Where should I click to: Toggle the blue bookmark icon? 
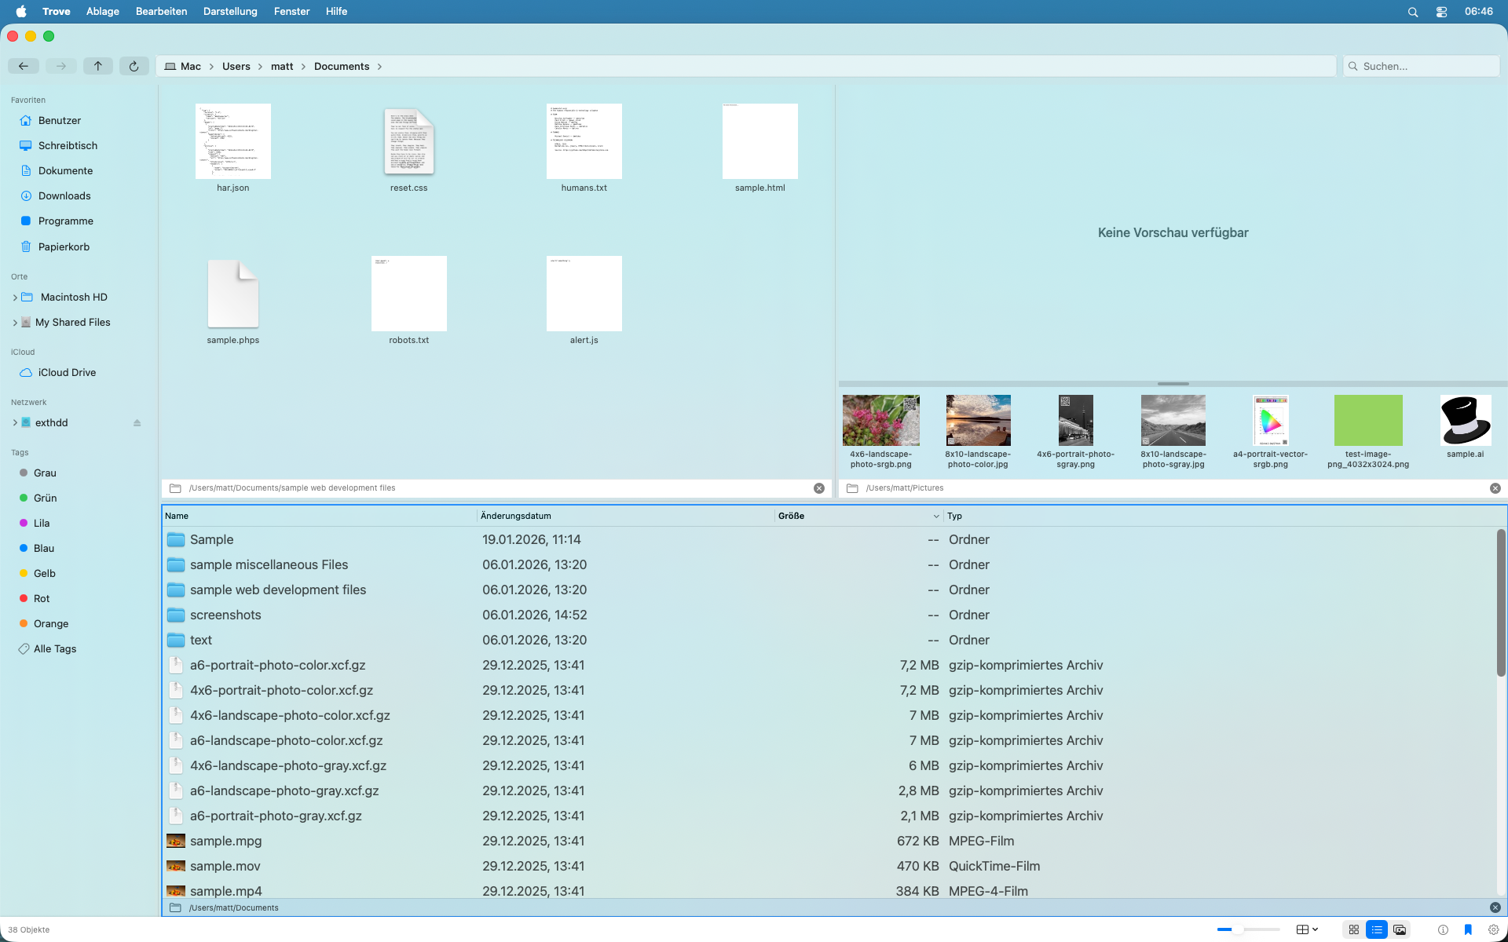point(1468,929)
